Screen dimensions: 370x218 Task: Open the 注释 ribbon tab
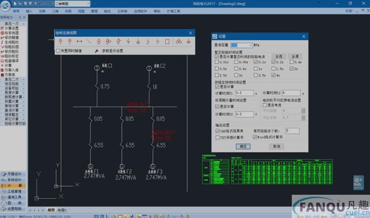click(42, 11)
